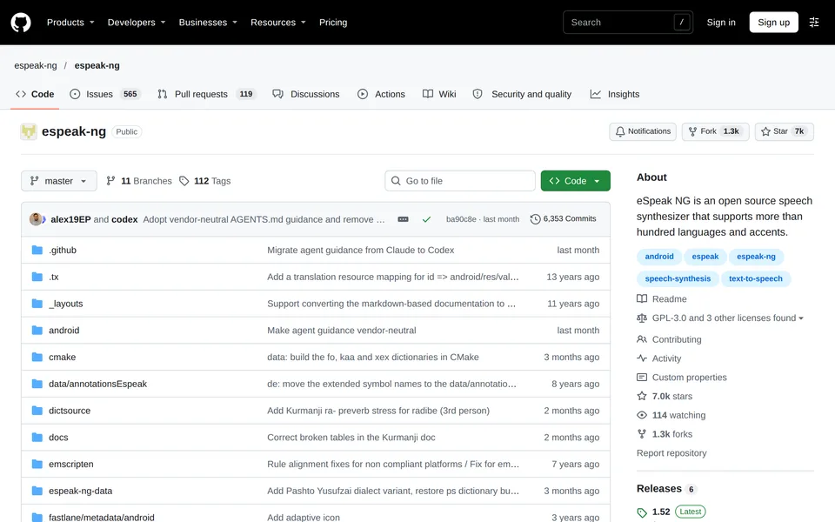Screen dimensions: 835x522
Task: Open the Resources dropdown menu
Action: (x=278, y=23)
